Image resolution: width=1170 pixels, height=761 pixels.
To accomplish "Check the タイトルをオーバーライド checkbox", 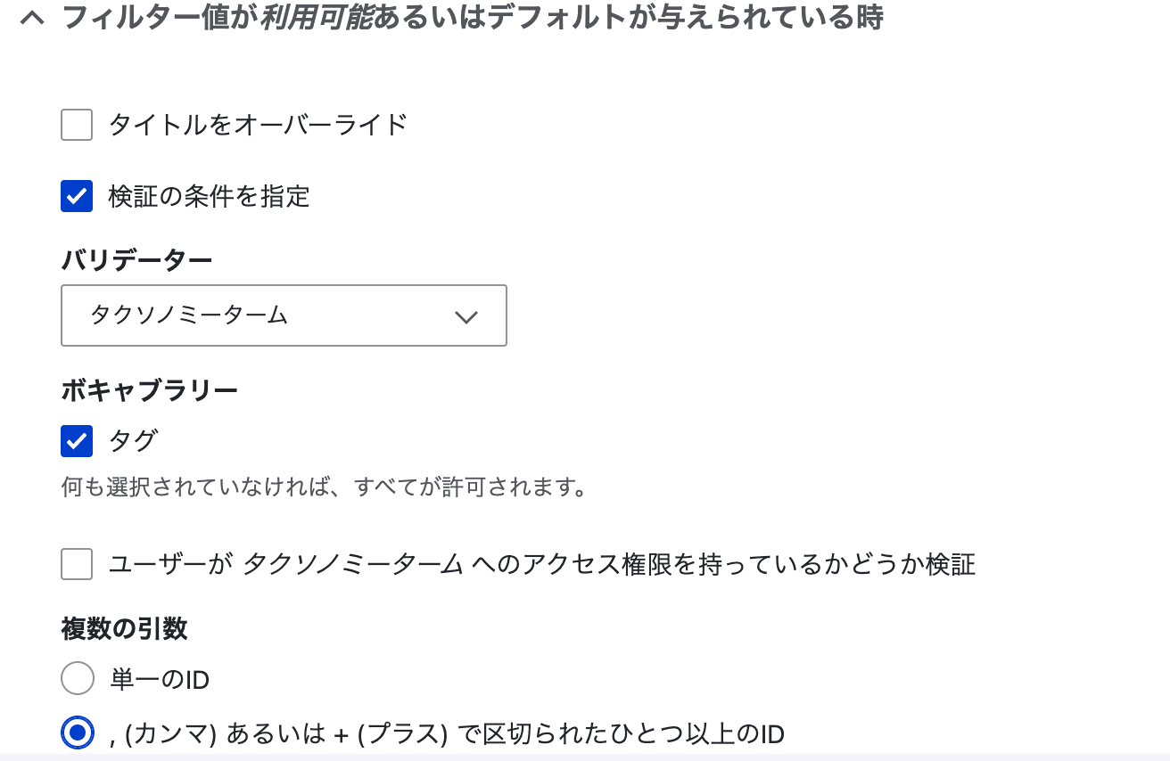I will point(76,125).
